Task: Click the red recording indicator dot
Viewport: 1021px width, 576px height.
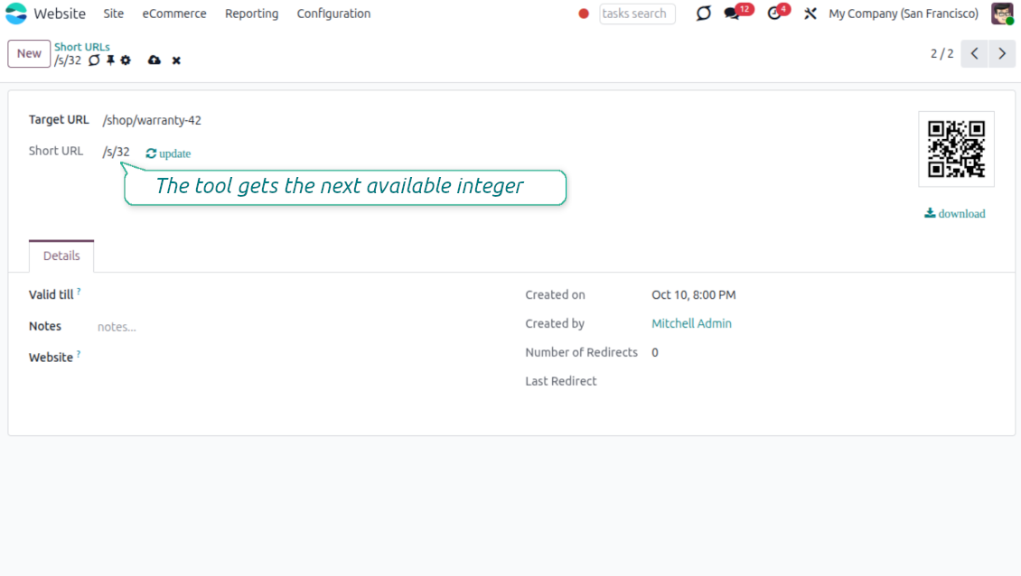Action: (584, 14)
